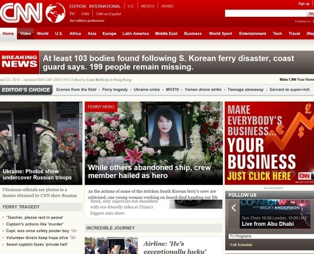Click 'Ukrainian officials say photos' summary text

pos(40,192)
